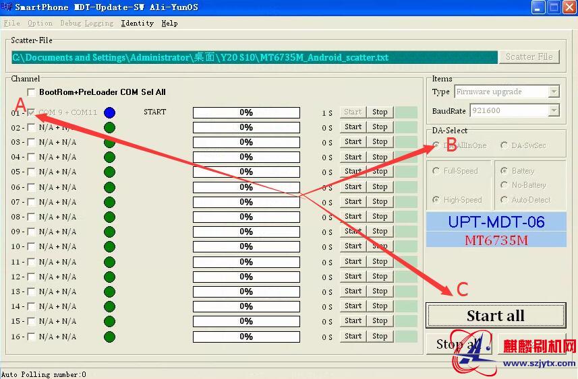Click Stop for channel 13
This screenshot has width=578, height=379.
(380, 291)
